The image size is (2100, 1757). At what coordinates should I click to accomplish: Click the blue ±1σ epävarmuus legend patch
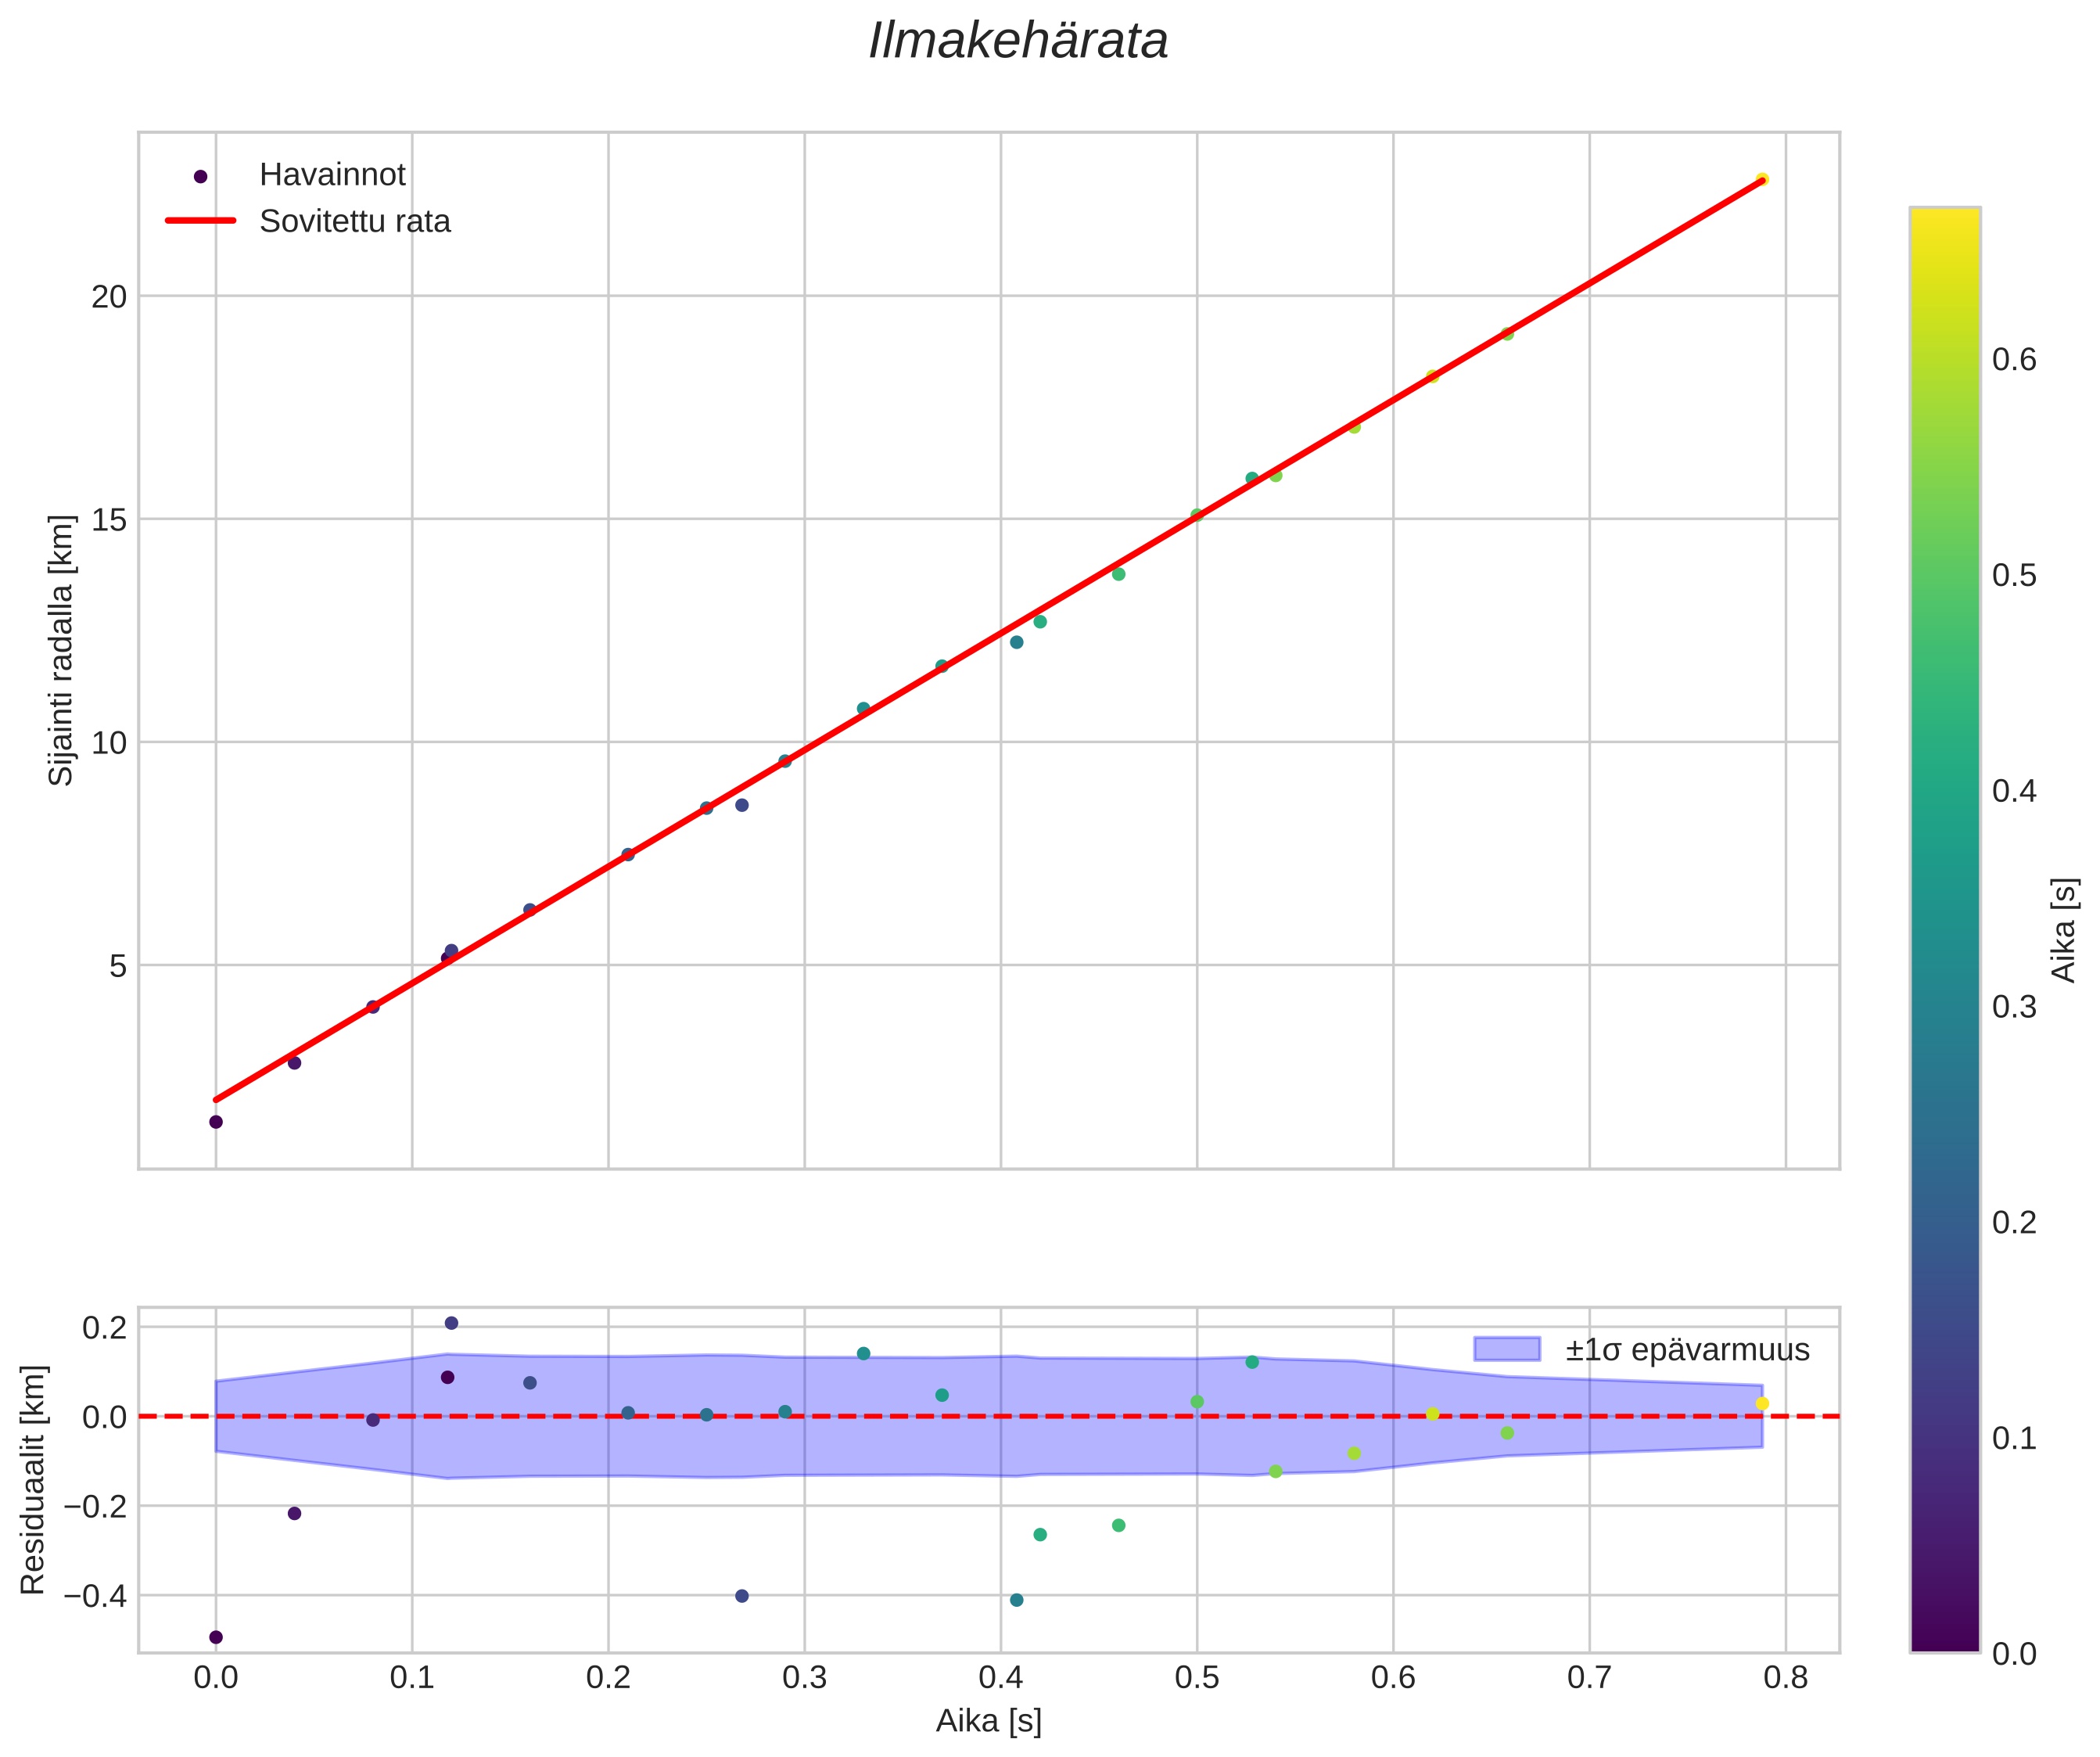[1506, 1349]
